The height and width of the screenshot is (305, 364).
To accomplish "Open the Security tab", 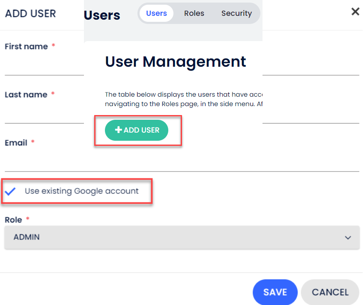I will click(236, 13).
